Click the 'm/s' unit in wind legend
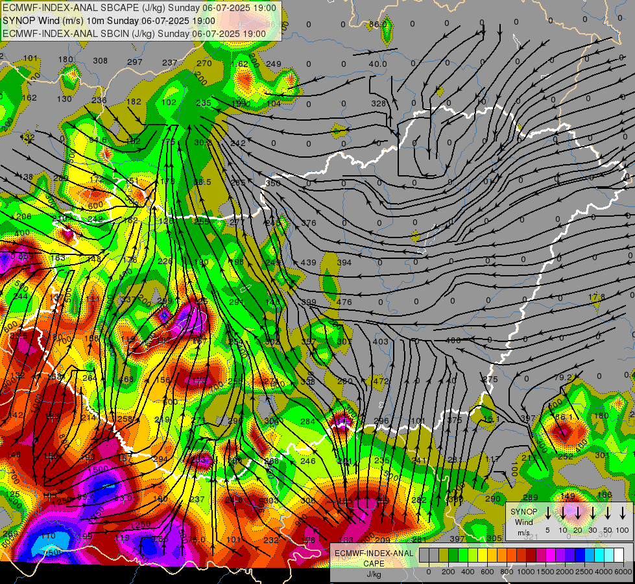 coord(523,533)
